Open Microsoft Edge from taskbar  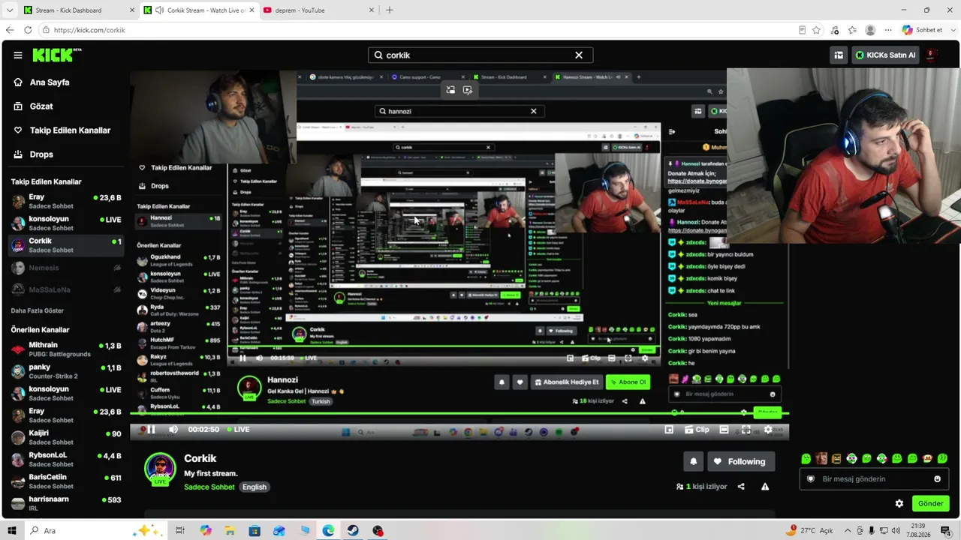pyautogui.click(x=328, y=531)
